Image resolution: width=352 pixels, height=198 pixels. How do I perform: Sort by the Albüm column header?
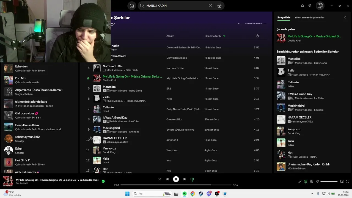click(170, 36)
